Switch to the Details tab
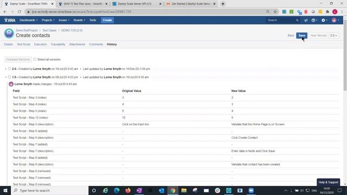This screenshot has width=347, height=195. click(x=9, y=44)
